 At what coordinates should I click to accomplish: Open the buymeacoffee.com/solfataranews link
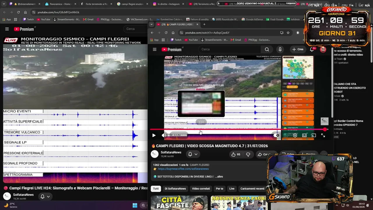point(183,169)
